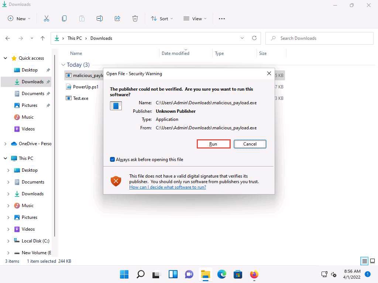378x283 pixels.
Task: Open Microsoft Edge from the taskbar
Action: 221,274
